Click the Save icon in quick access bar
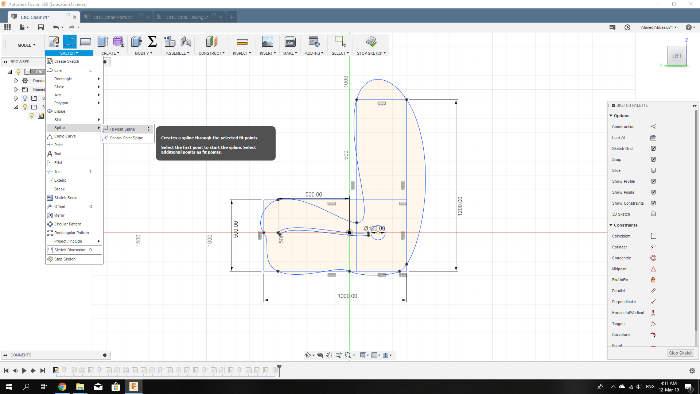The height and width of the screenshot is (394, 700). [41, 27]
